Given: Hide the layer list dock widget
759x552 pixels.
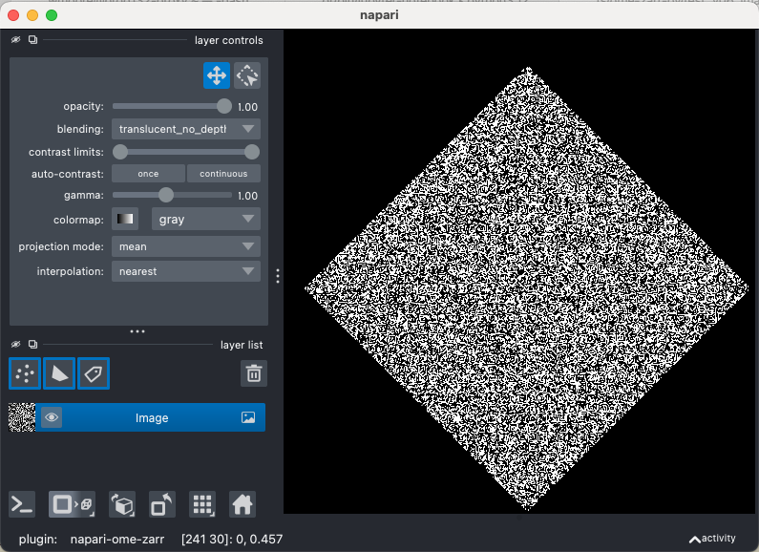Looking at the screenshot, I should 15,344.
